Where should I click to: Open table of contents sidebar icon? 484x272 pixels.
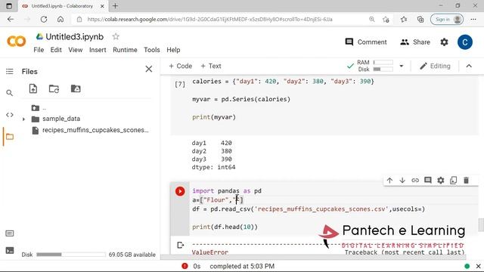pyautogui.click(x=10, y=71)
